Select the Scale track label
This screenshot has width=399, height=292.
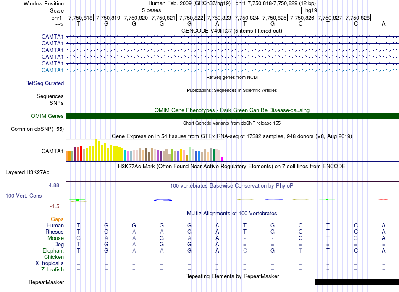coord(57,10)
